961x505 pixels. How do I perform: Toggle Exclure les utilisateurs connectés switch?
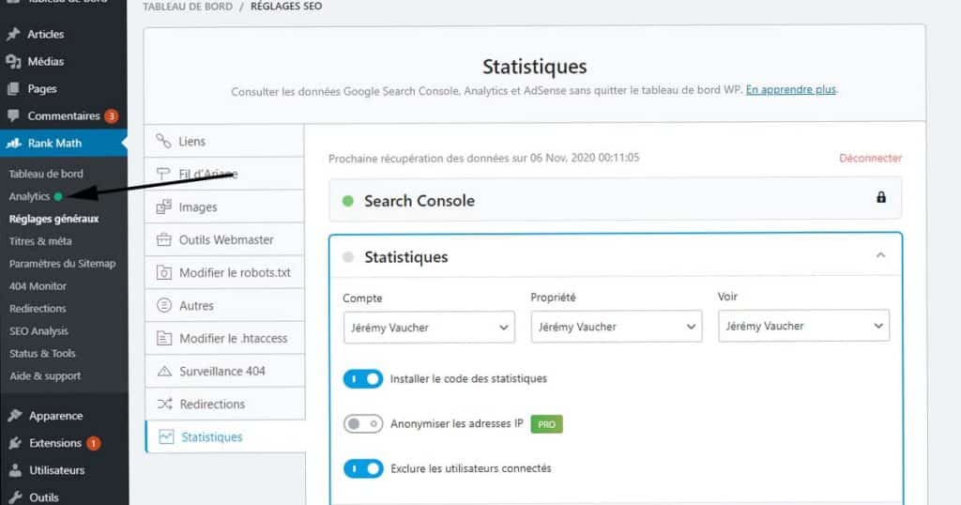[363, 468]
